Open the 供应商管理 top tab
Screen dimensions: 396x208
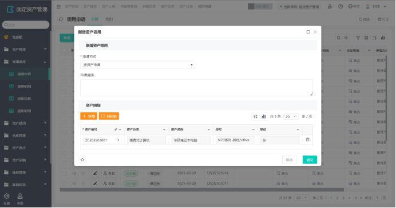[x=129, y=6]
